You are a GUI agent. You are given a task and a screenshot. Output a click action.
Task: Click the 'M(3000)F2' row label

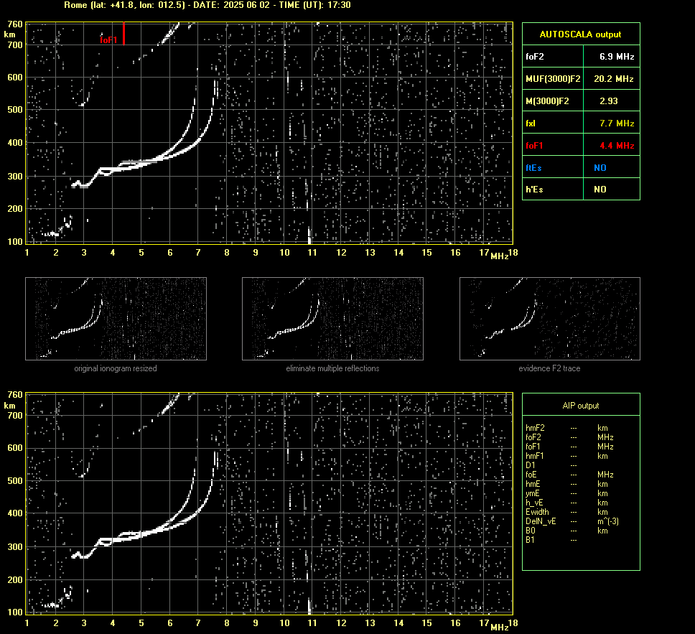click(x=547, y=101)
